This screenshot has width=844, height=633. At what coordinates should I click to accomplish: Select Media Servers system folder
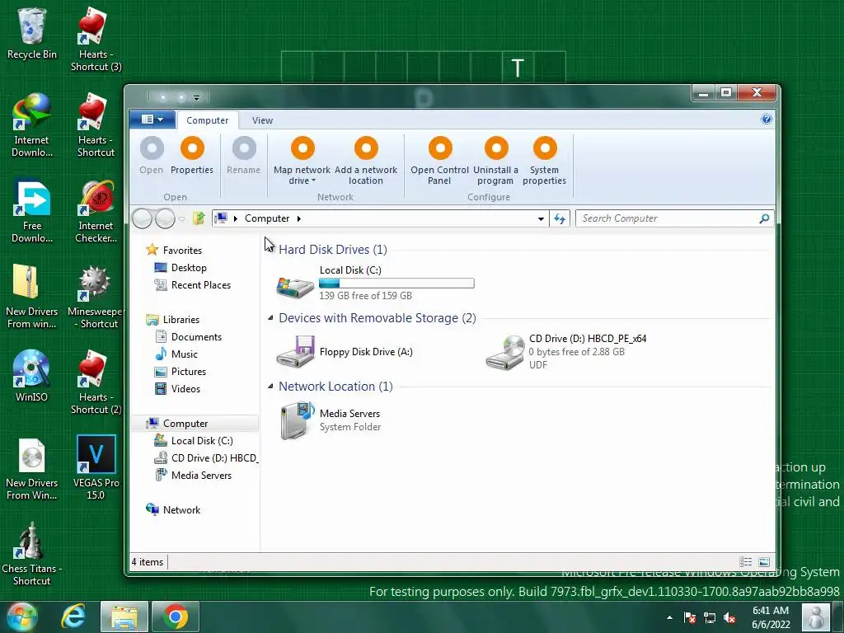(x=330, y=420)
